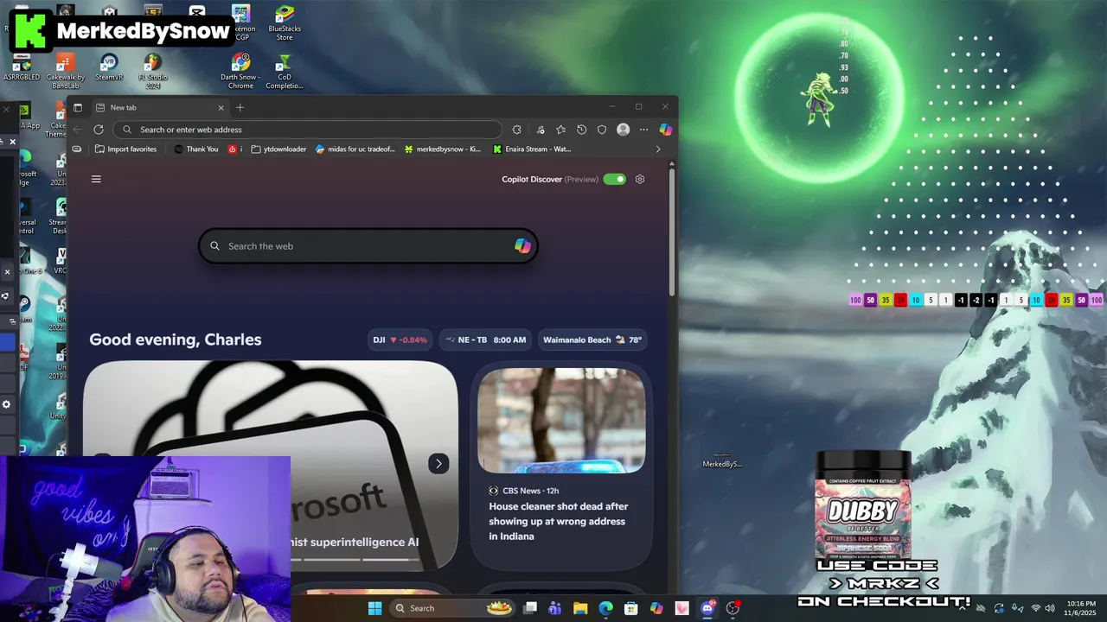
Task: Open Import favorites bookmark
Action: pyautogui.click(x=125, y=149)
